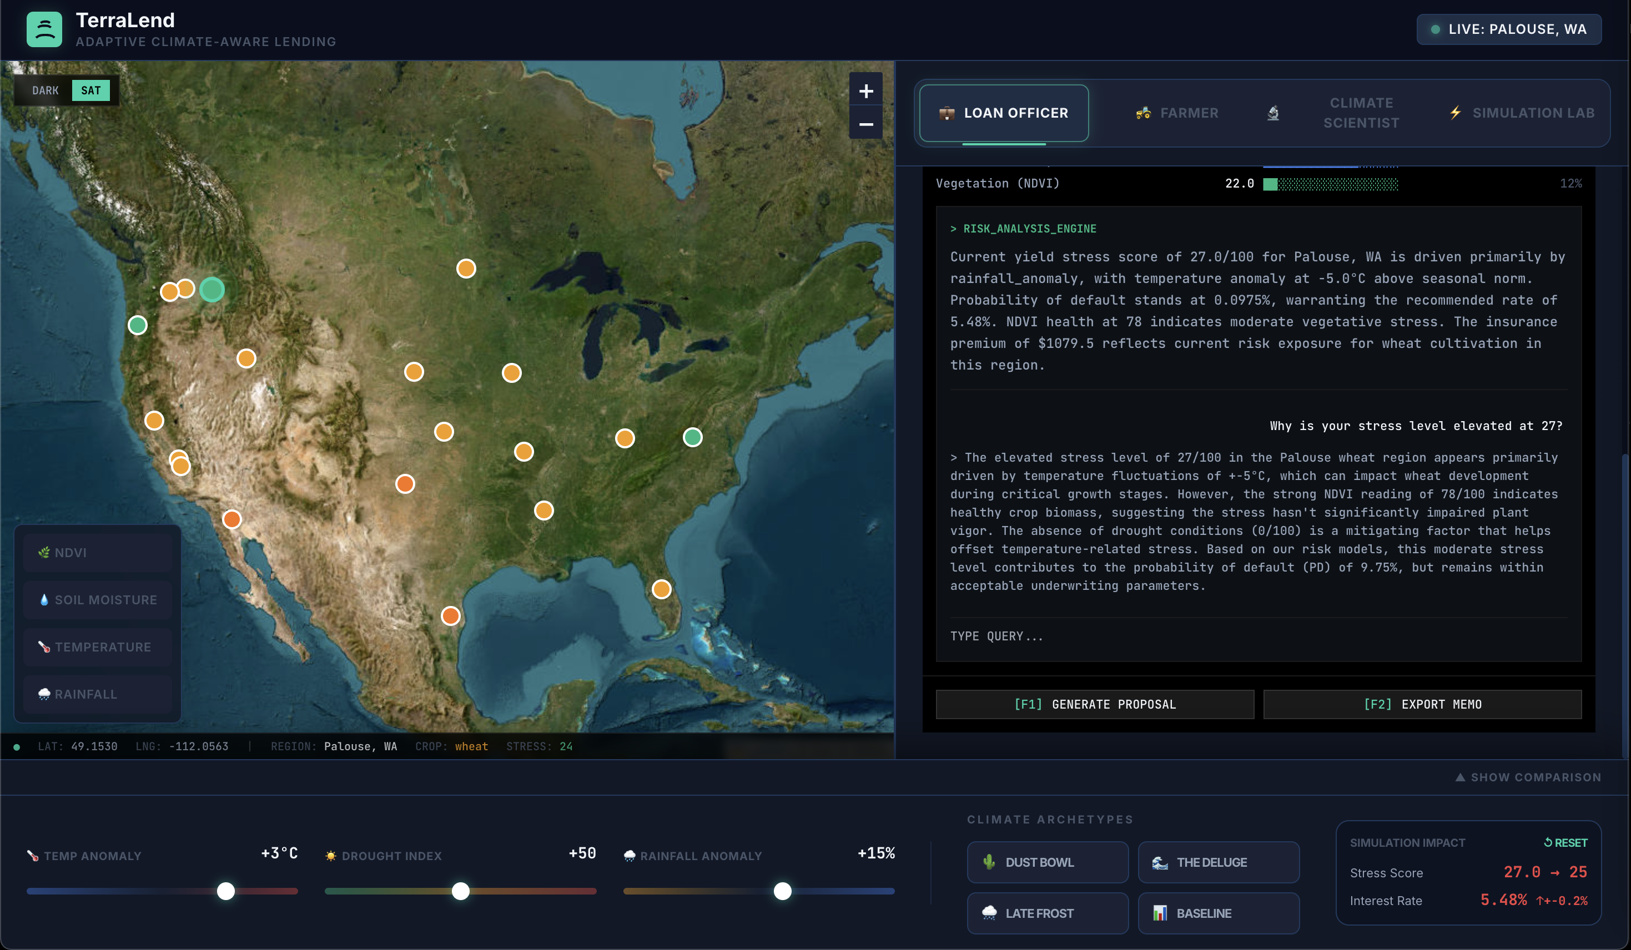Open the Loan Officer tab
The image size is (1631, 950).
[x=1004, y=113]
